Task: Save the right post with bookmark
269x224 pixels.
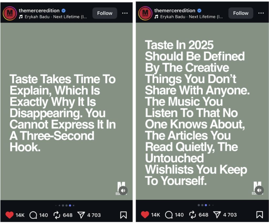Action: 259,215
